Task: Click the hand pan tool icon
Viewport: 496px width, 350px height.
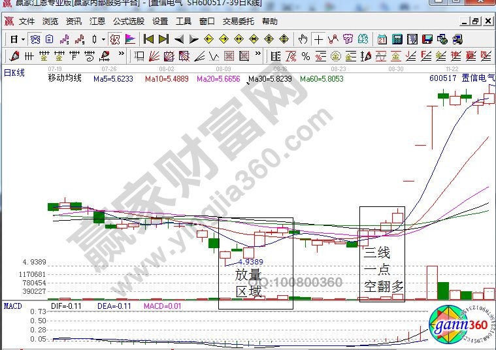Action: point(303,39)
